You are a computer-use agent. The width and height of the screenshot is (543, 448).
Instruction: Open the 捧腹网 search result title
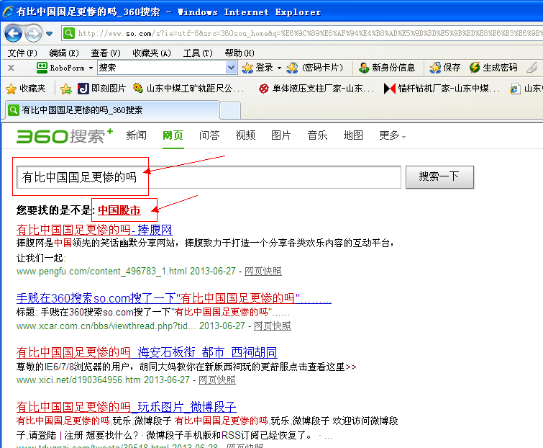coord(94,230)
